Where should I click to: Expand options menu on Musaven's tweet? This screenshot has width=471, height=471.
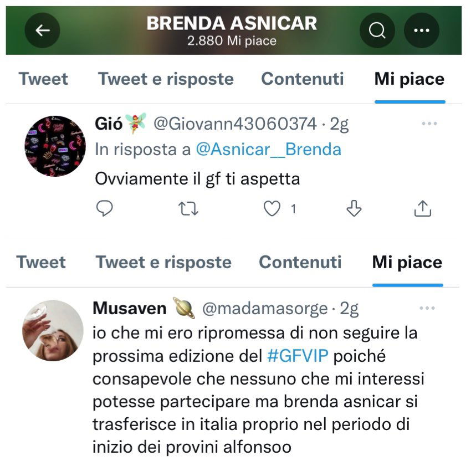click(427, 308)
